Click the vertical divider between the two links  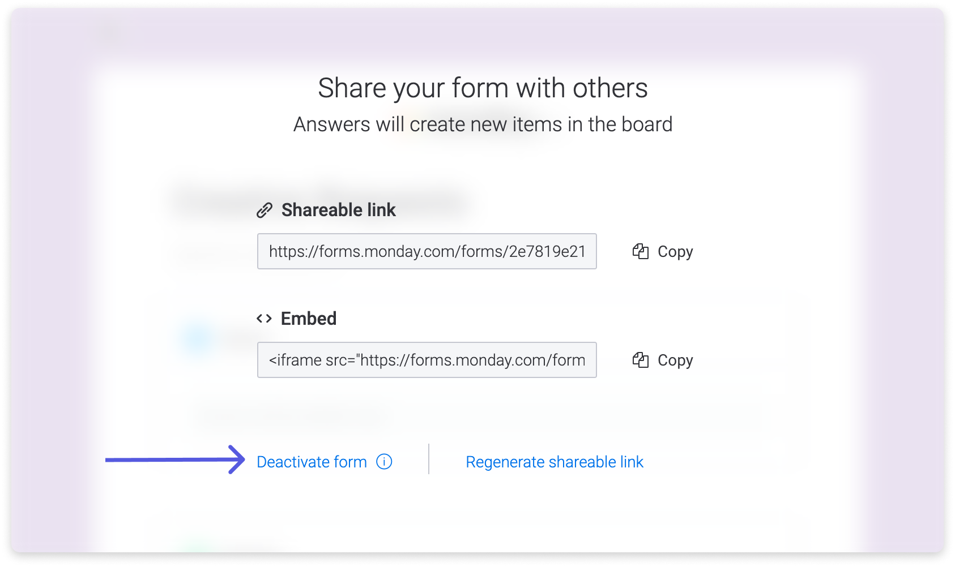coord(429,459)
